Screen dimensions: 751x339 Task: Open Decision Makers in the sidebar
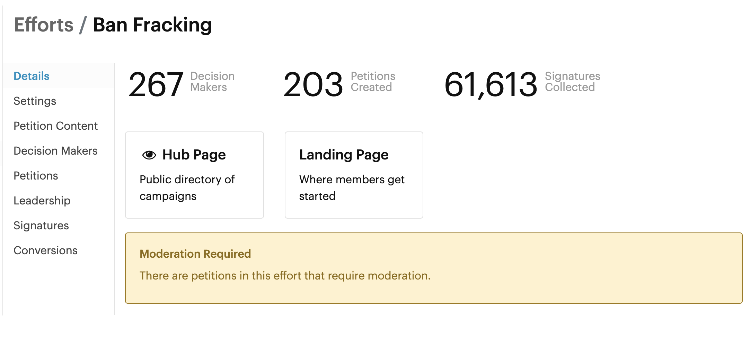point(60,151)
